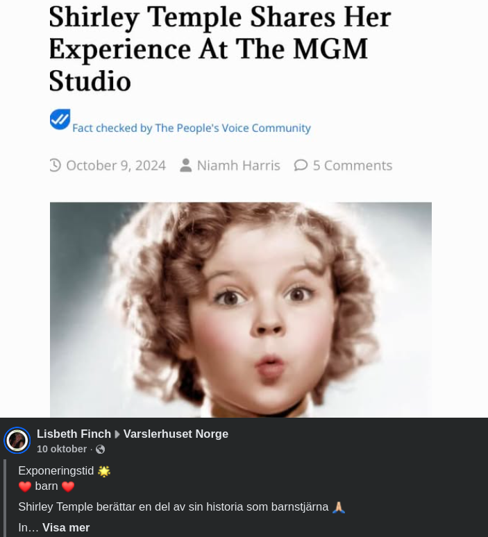488x537 pixels.
Task: Click the blue fact-check badge icon
Action: [60, 119]
